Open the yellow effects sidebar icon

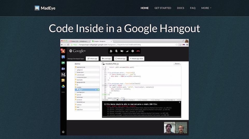(x=63, y=81)
